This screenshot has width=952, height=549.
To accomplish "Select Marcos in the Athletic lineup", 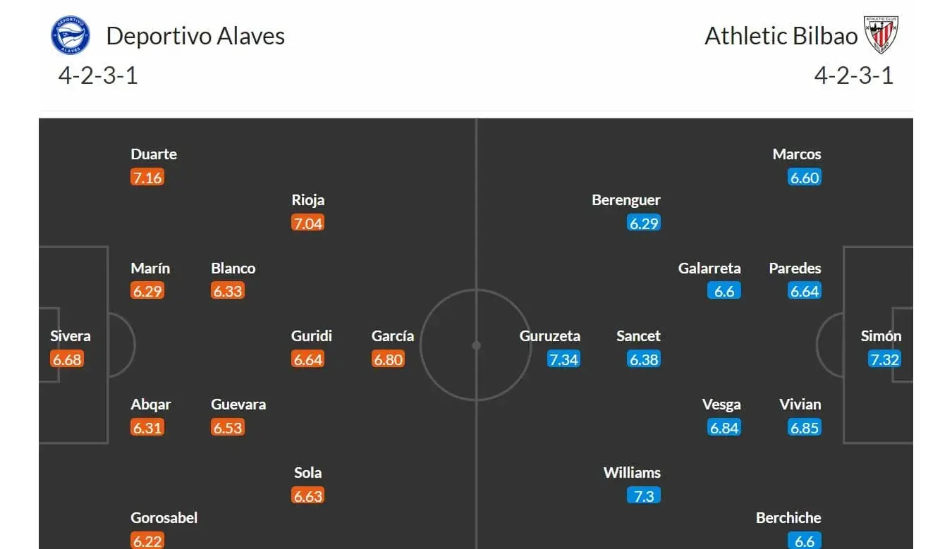I will [797, 154].
